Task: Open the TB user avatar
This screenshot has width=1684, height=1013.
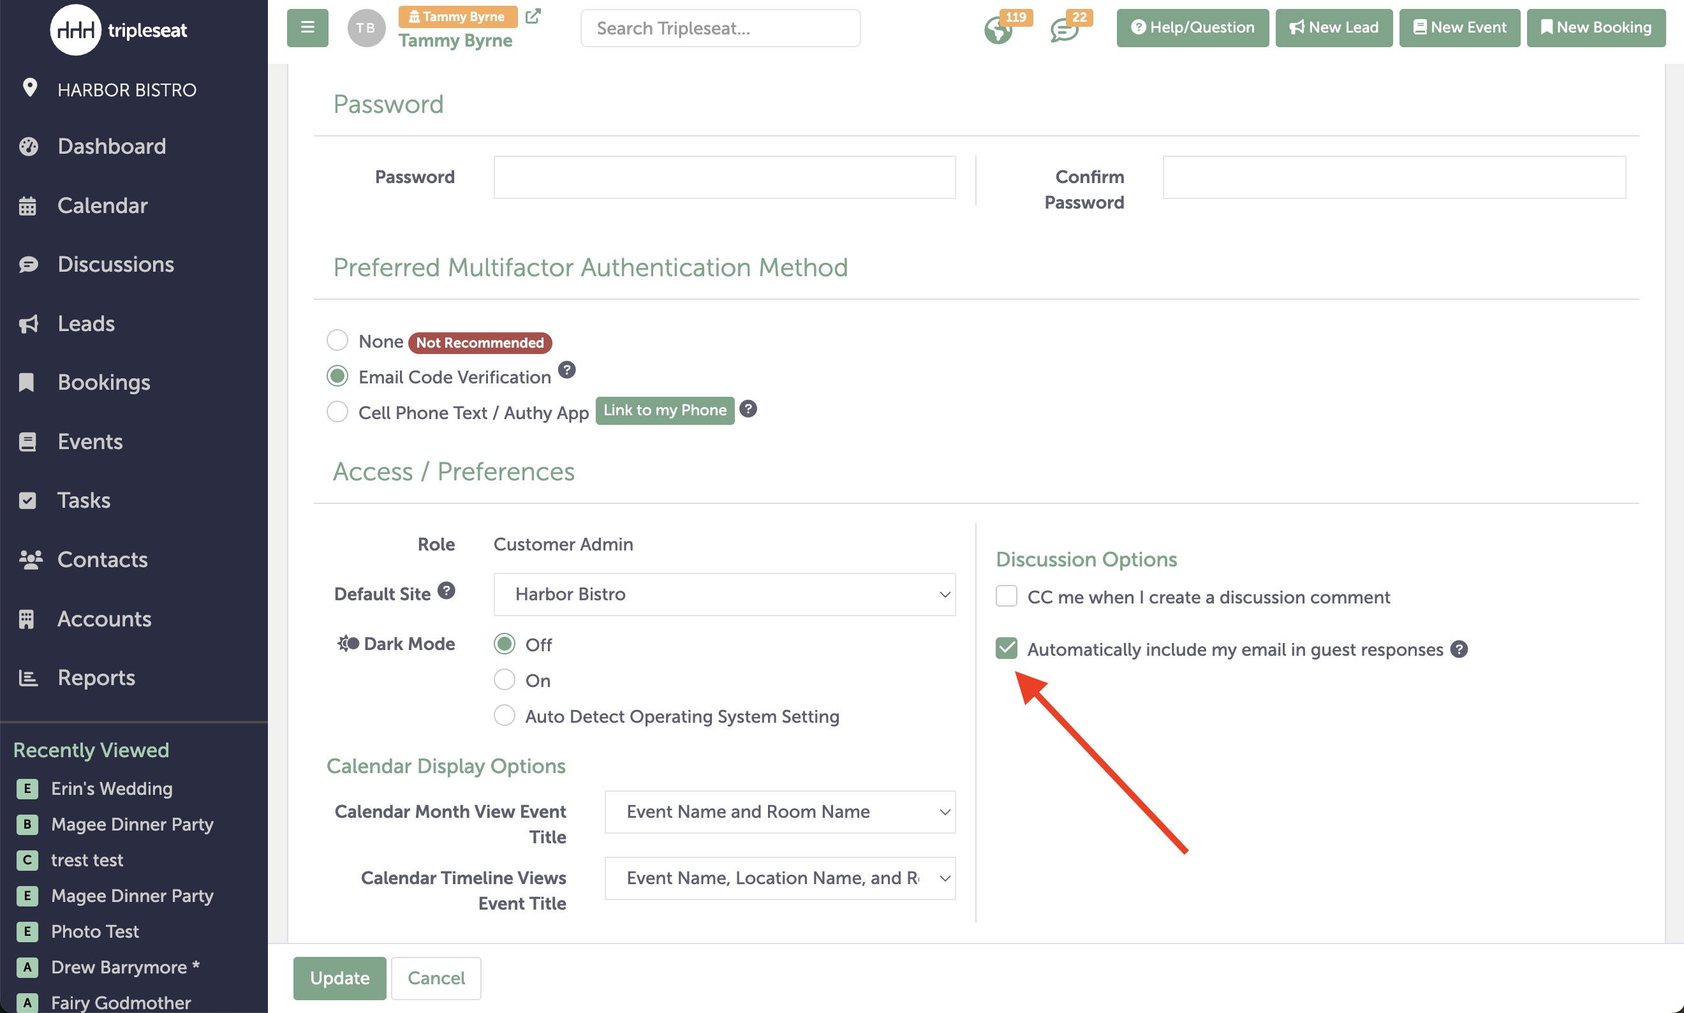Action: (x=366, y=28)
